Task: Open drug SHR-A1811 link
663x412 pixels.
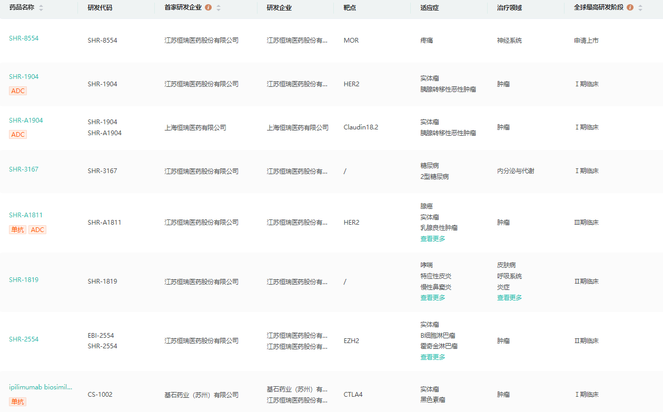Action: (26, 215)
